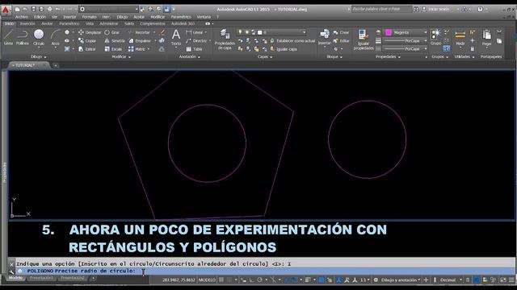The height and width of the screenshot is (290, 517).
Task: Select the Línea drawing tool
Action: (x=8, y=37)
